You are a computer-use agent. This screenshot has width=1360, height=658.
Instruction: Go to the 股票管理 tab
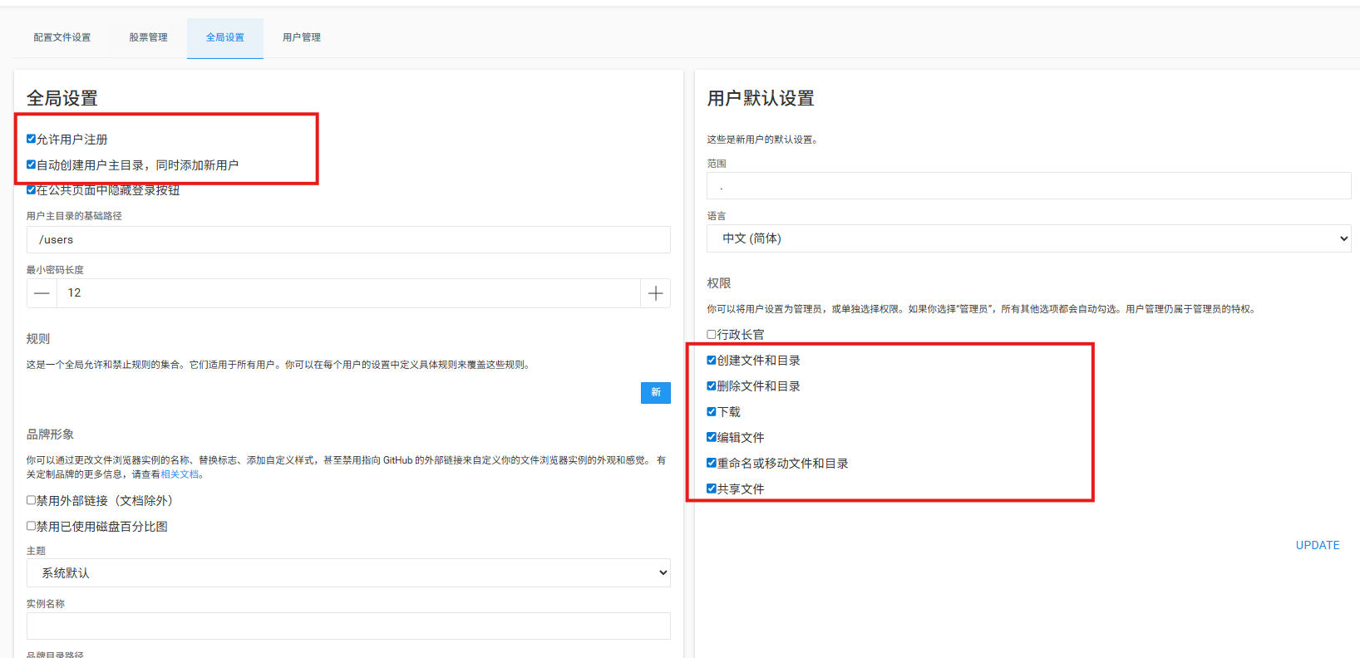coord(148,37)
